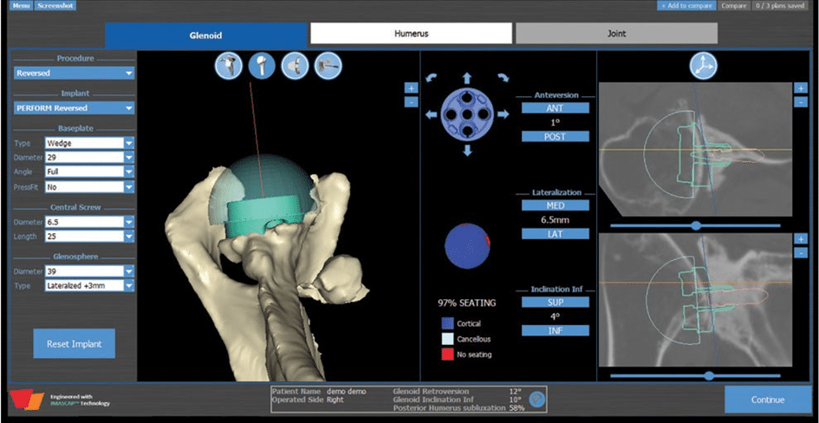This screenshot has width=819, height=423.
Task: Open the Joint tab
Action: click(616, 34)
